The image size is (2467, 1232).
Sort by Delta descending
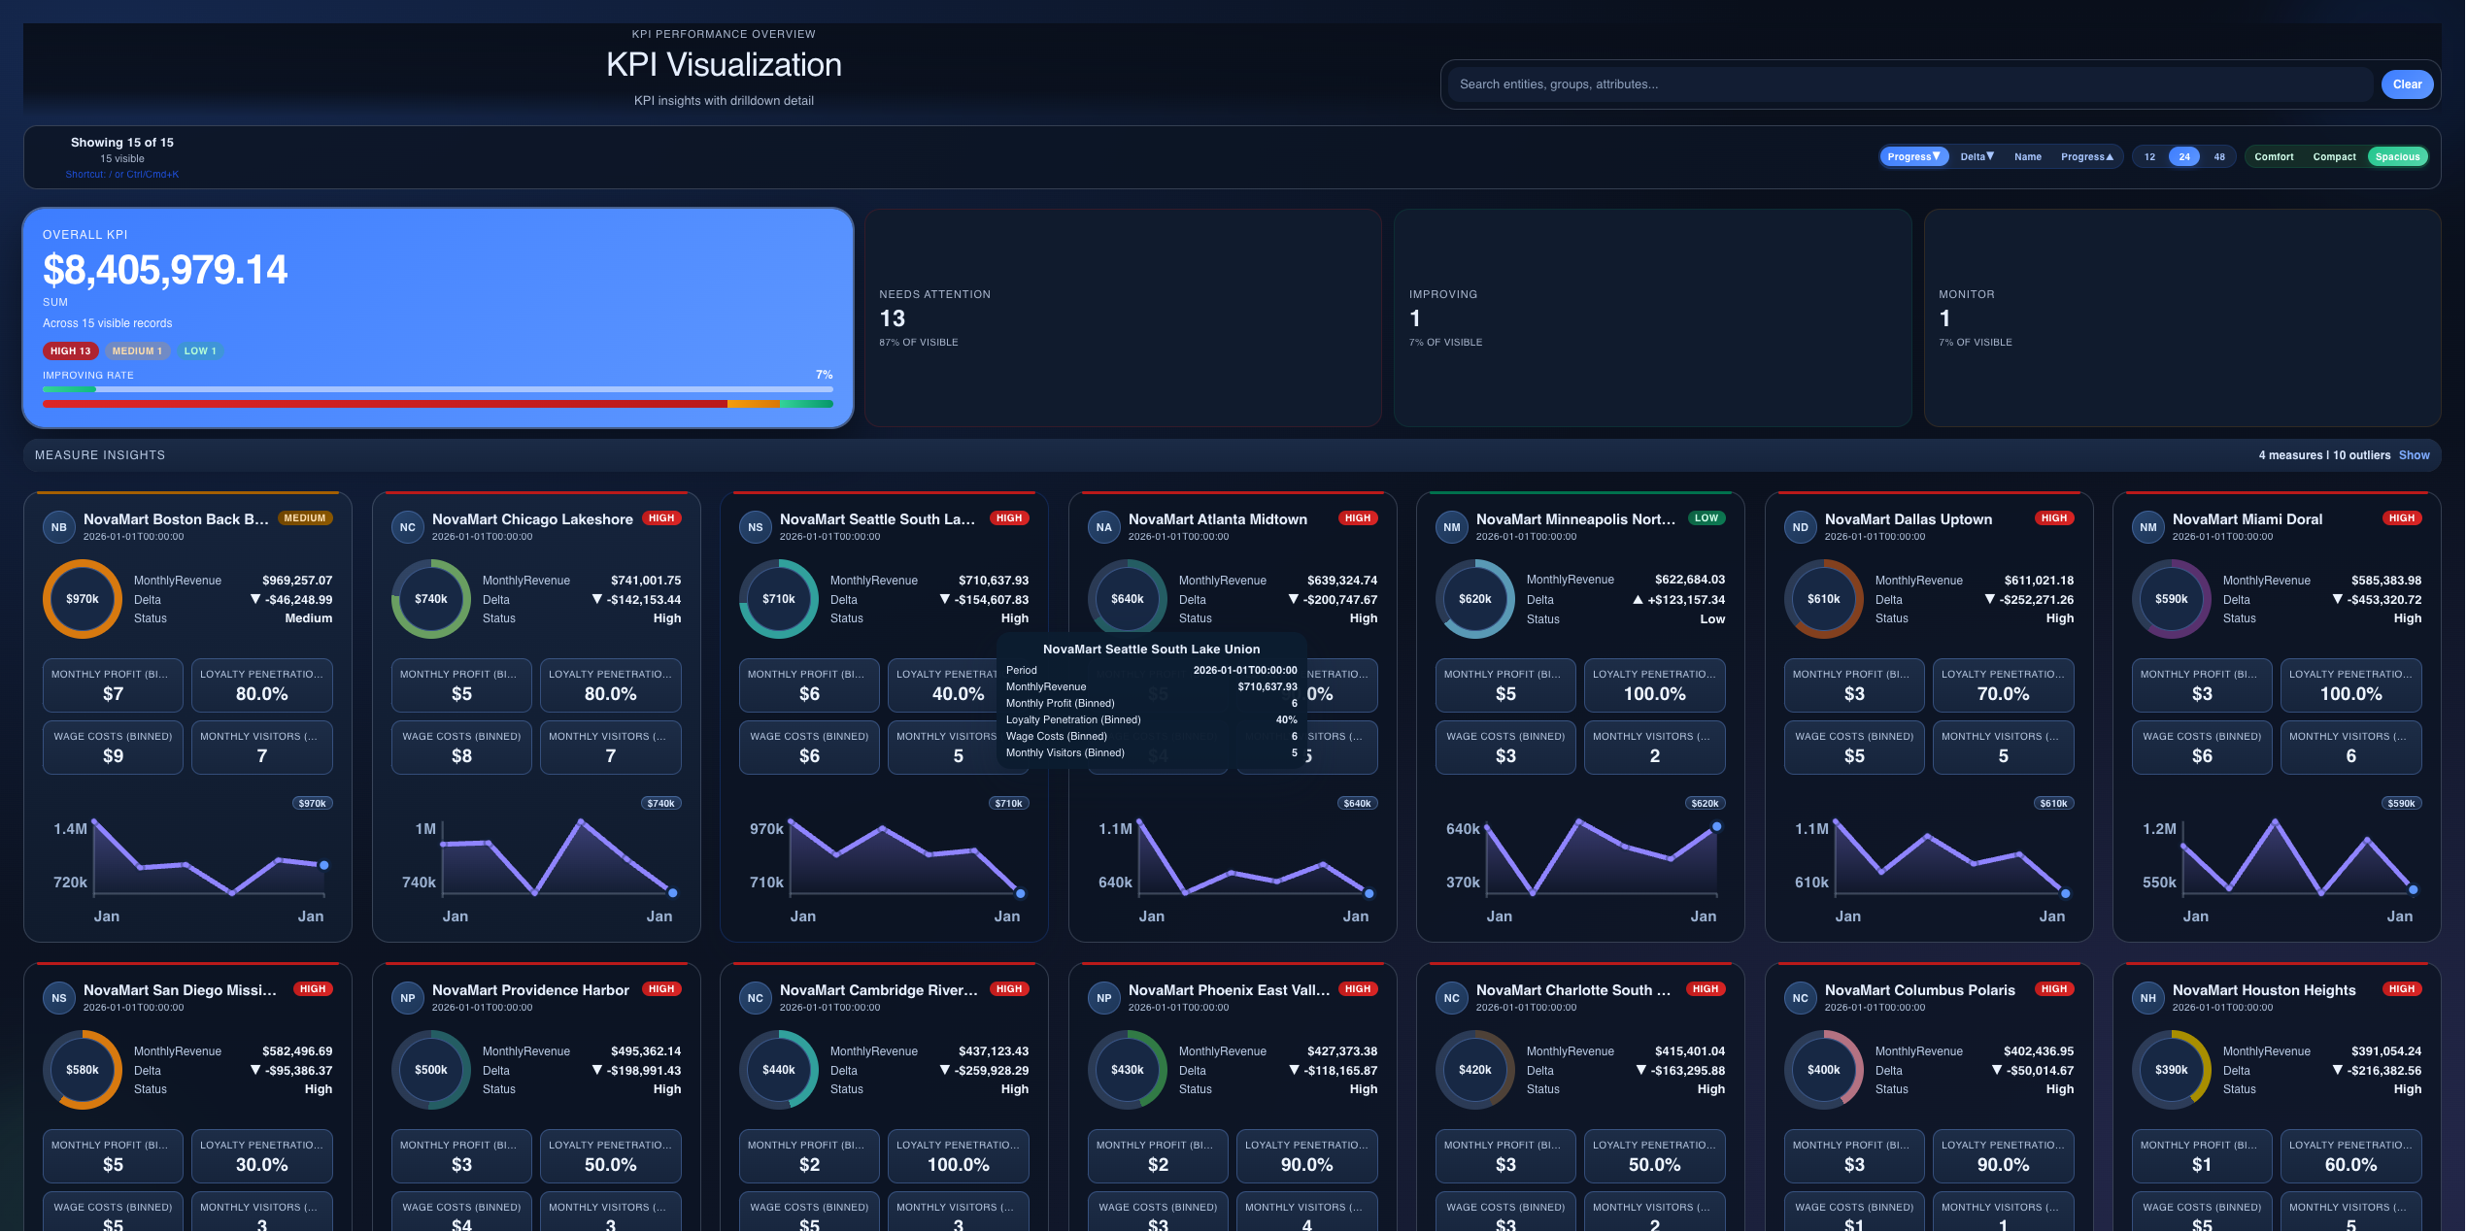click(1977, 156)
